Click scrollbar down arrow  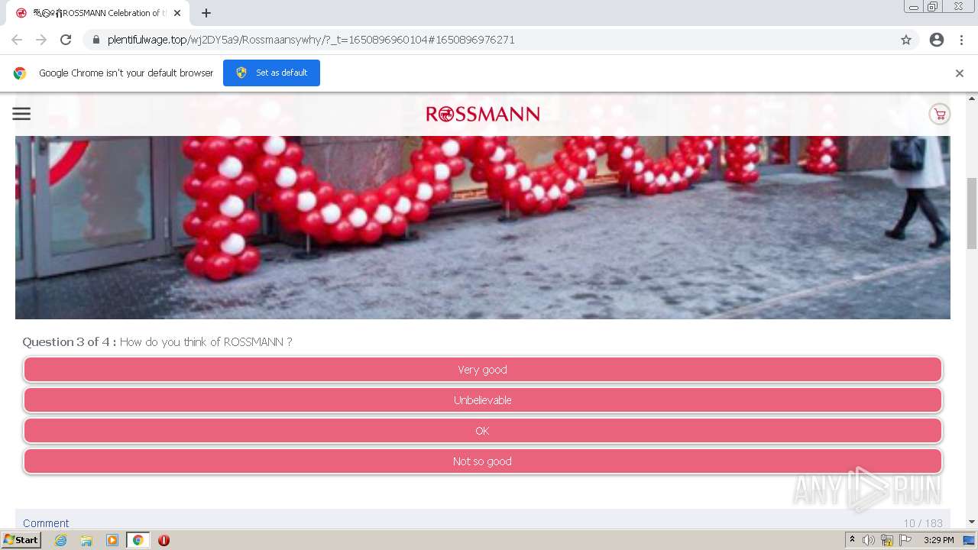pyautogui.click(x=972, y=522)
